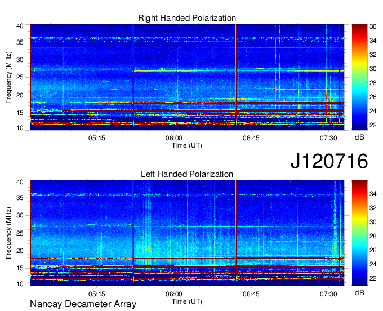Click Time (UT) label under Left Handed plot
This screenshot has width=383, height=311.
[187, 301]
